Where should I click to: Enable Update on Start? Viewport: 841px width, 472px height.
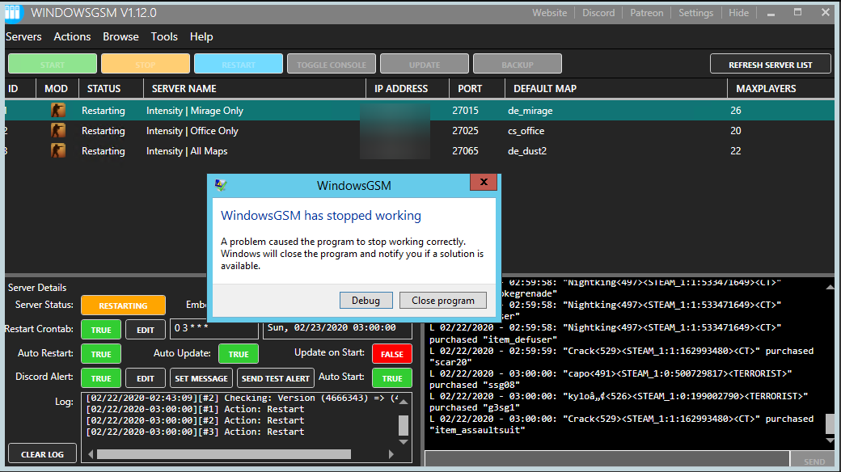[x=391, y=353]
